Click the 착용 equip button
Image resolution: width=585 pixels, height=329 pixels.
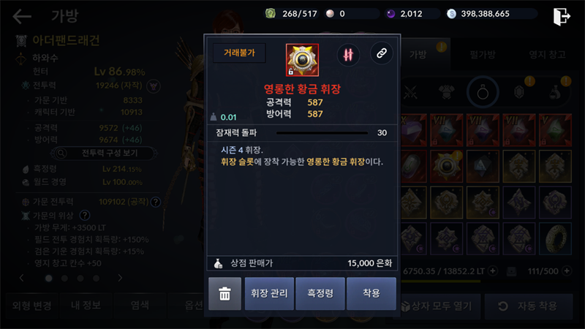pos(371,294)
